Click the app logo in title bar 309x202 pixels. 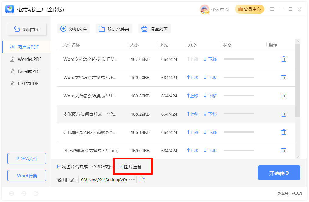(x=10, y=9)
